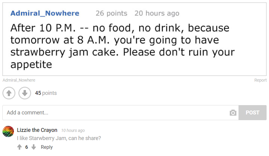
Task: Click the 20 hours ago text in the image
Action: point(157,13)
